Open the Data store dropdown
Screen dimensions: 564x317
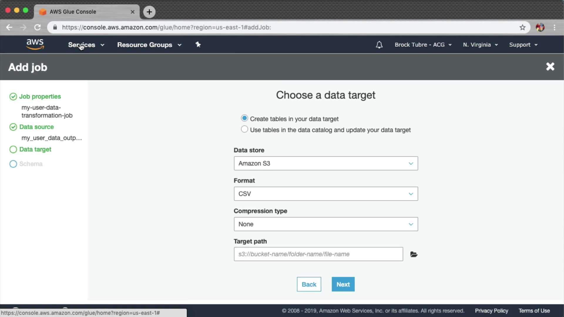coord(325,163)
